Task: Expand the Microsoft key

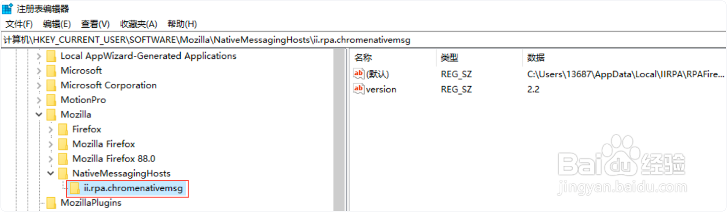Action: [x=39, y=71]
